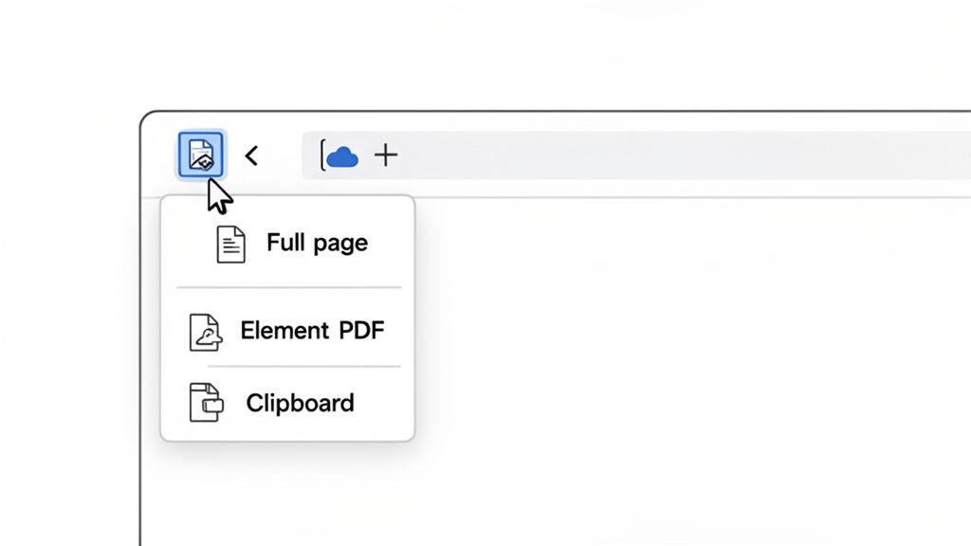Viewport: 971px width, 546px height.
Task: Click the active tab in the tab strip
Action: (x=341, y=155)
